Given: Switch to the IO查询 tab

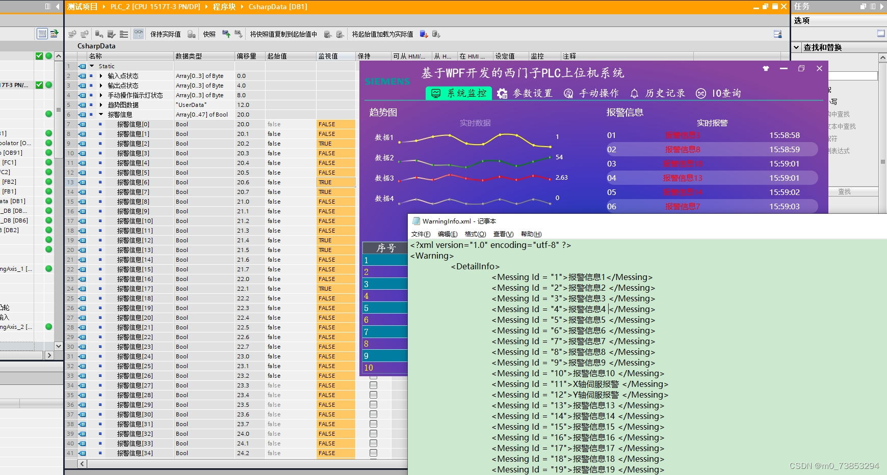Looking at the screenshot, I should [x=719, y=93].
